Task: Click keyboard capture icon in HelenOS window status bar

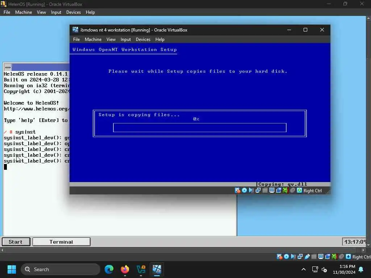Action: tap(348, 257)
